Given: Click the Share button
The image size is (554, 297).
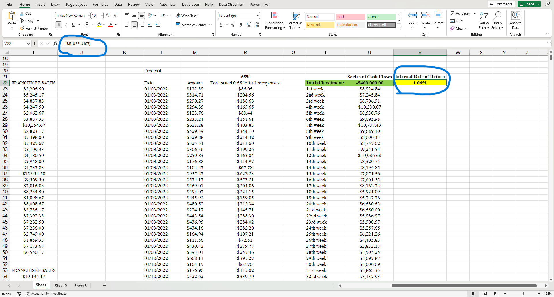Looking at the screenshot, I should pyautogui.click(x=527, y=4).
